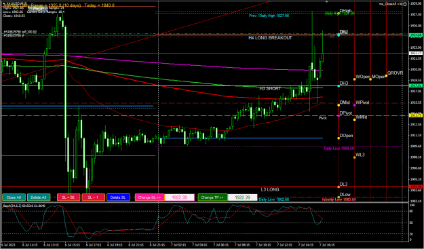424x249 pixels.
Task: Click the Stoch(14,6,2) indicator label
Action: 24,206
